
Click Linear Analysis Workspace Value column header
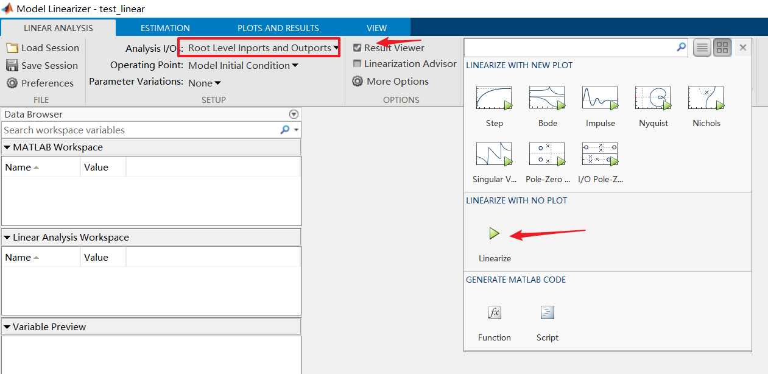point(103,258)
